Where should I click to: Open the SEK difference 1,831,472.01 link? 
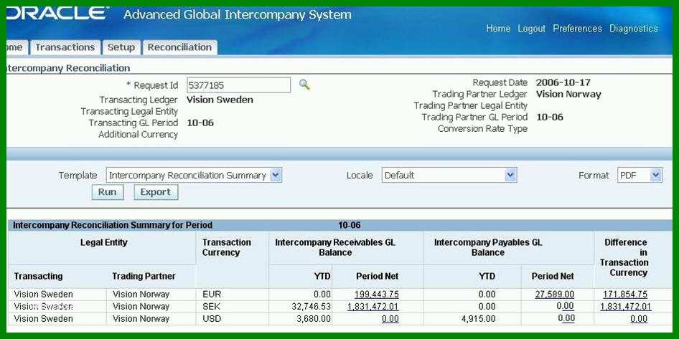pos(626,307)
